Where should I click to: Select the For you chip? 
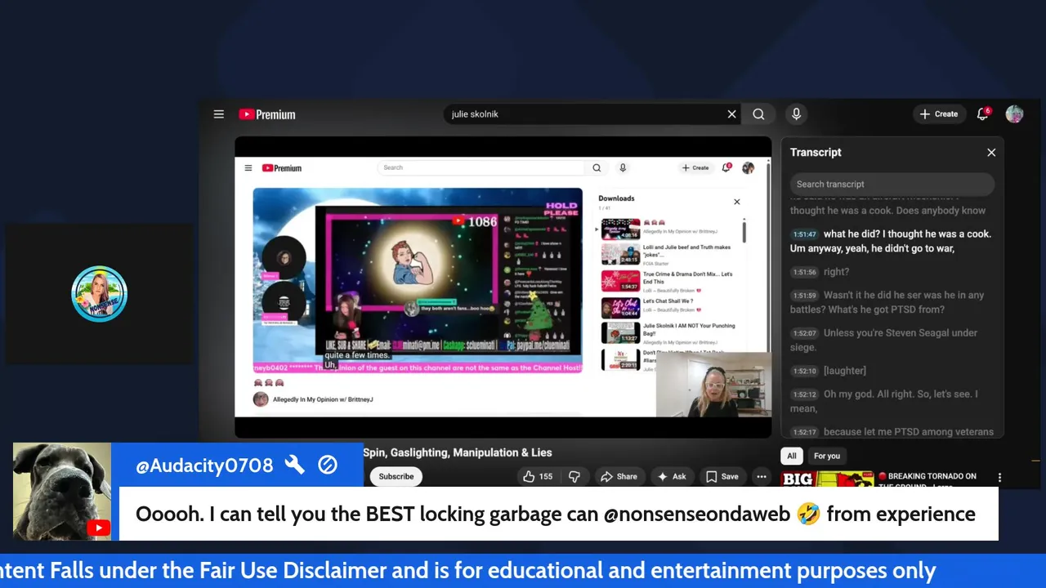click(827, 456)
